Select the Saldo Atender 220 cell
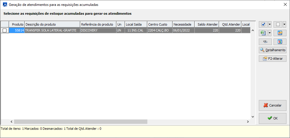 [207, 31]
